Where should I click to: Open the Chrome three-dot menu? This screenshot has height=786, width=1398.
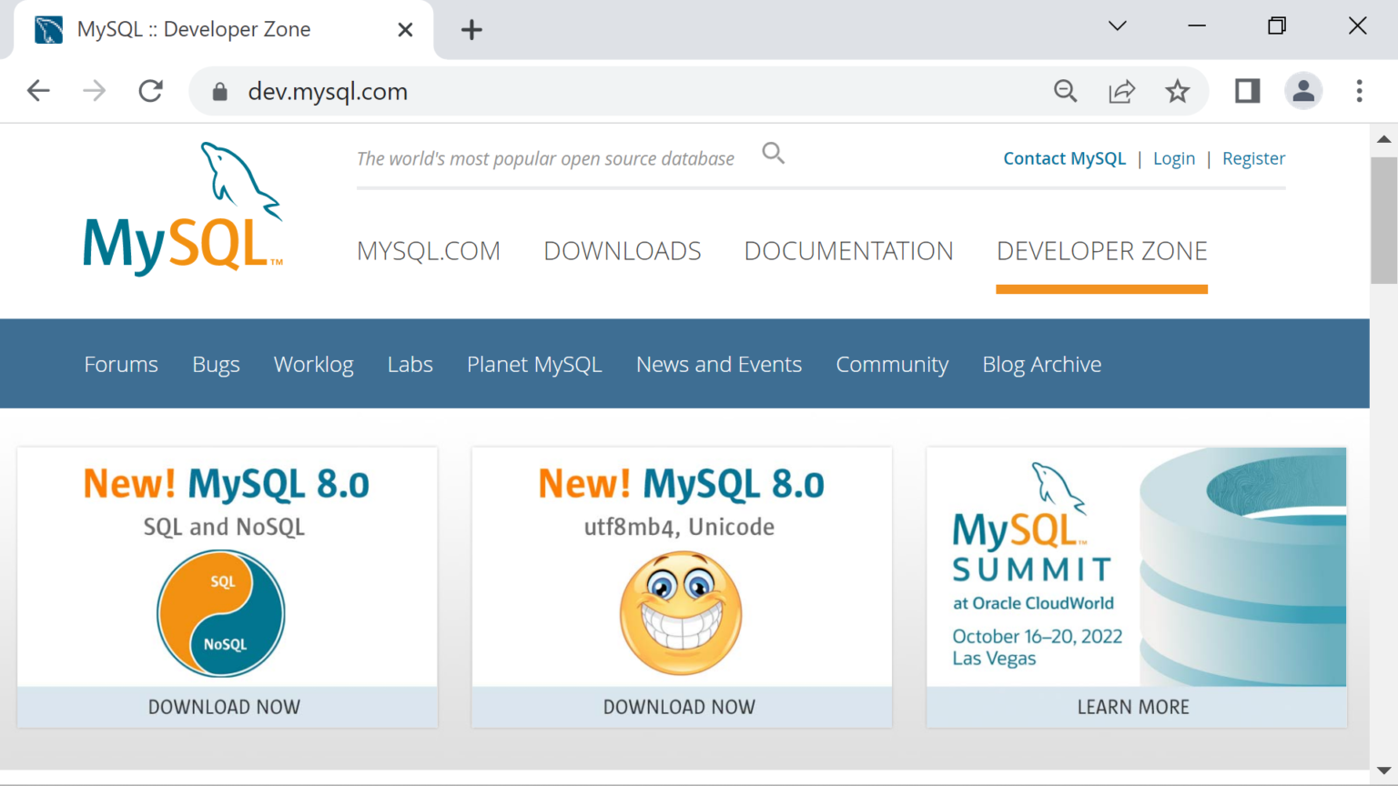[1359, 91]
